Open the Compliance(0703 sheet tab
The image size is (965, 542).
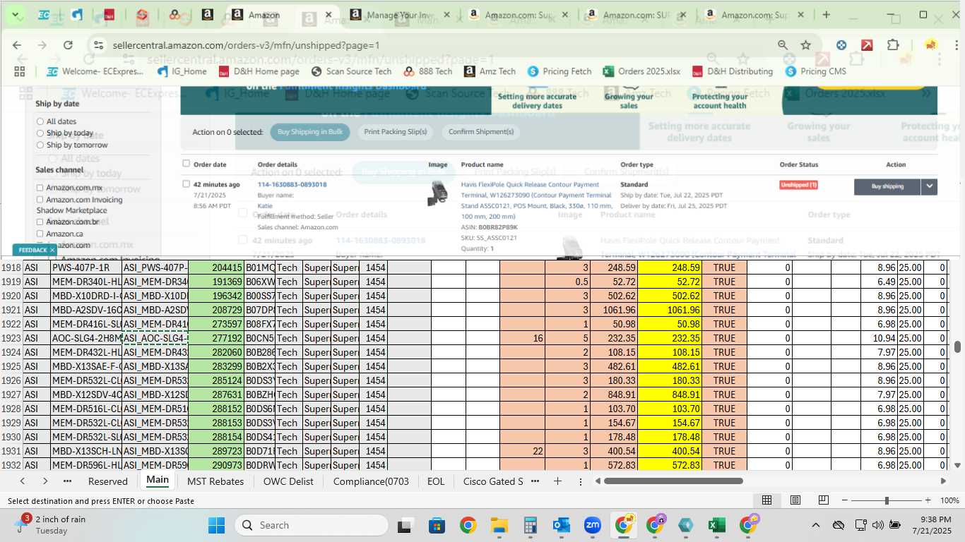[371, 481]
